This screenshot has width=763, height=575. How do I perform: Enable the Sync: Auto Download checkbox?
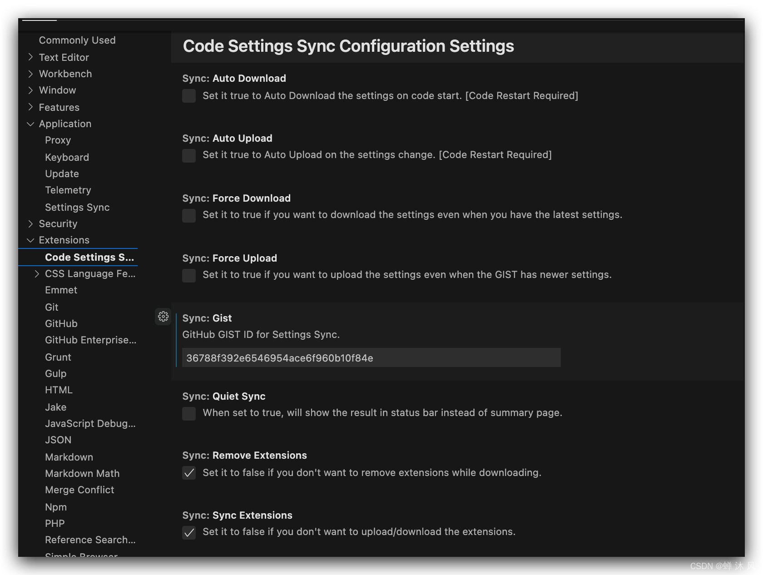189,96
